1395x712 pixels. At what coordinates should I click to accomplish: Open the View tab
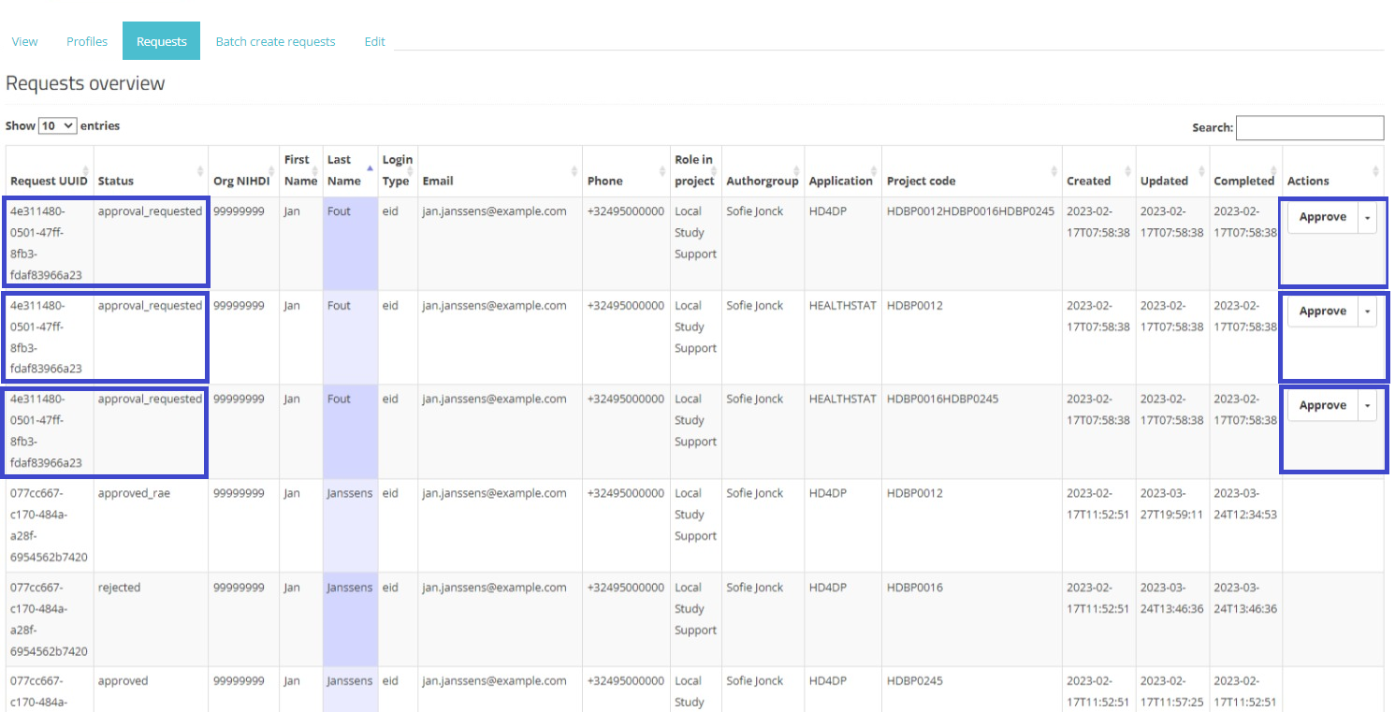coord(25,41)
